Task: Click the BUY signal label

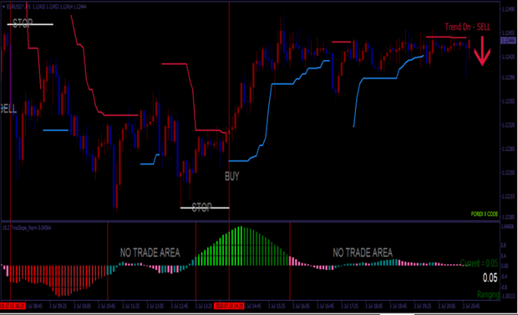Action: point(232,177)
